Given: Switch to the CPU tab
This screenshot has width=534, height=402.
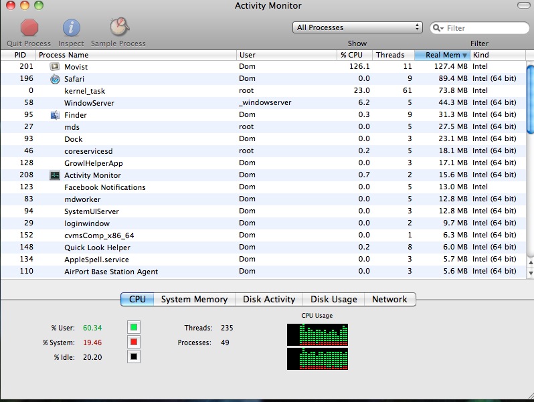Looking at the screenshot, I should tap(137, 299).
